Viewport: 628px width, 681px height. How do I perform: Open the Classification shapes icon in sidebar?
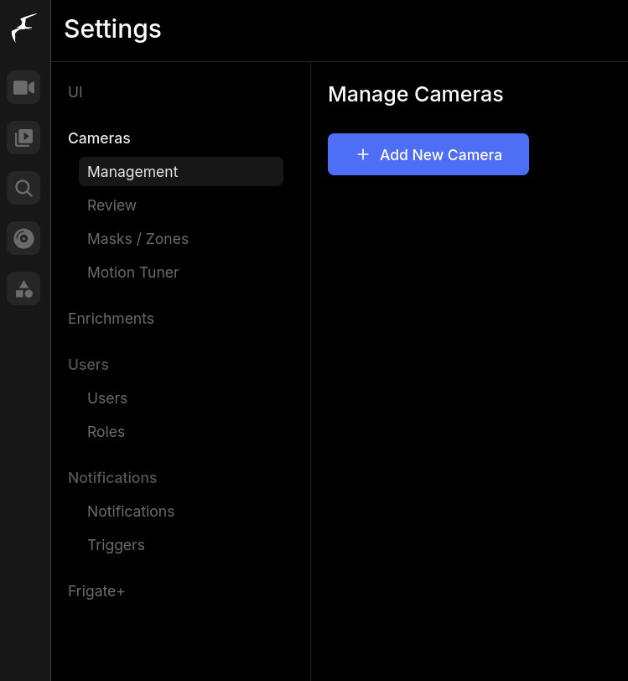(23, 289)
